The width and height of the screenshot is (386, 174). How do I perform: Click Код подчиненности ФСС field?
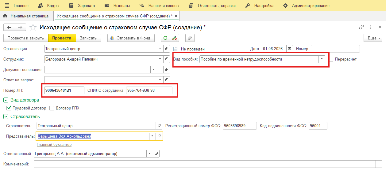click(x=318, y=126)
